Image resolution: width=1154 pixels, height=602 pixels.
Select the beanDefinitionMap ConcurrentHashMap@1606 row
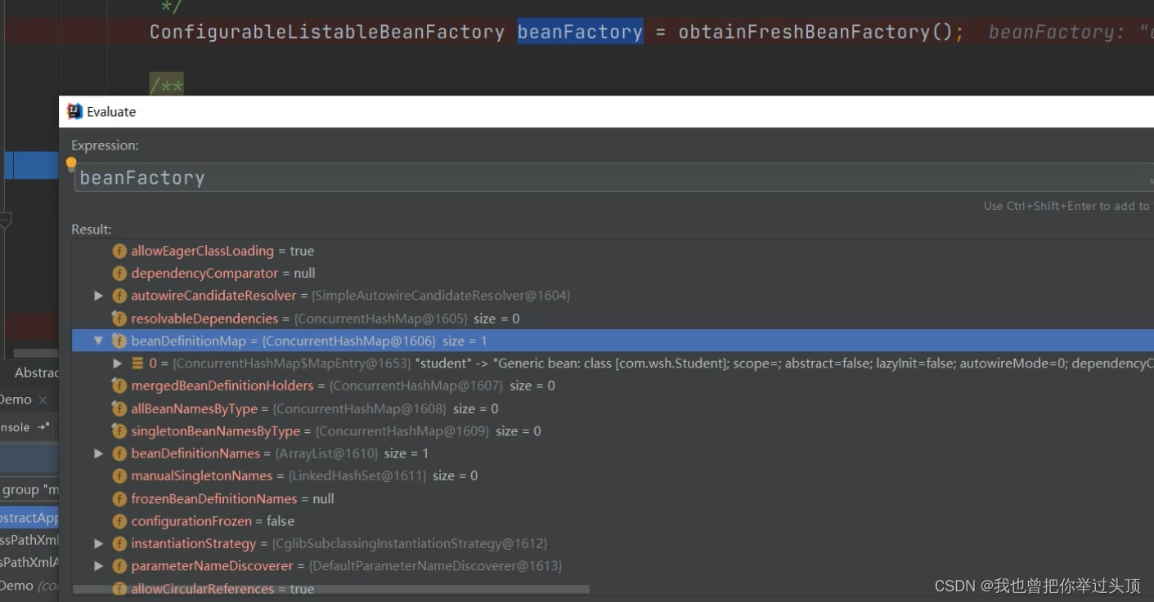[613, 341]
